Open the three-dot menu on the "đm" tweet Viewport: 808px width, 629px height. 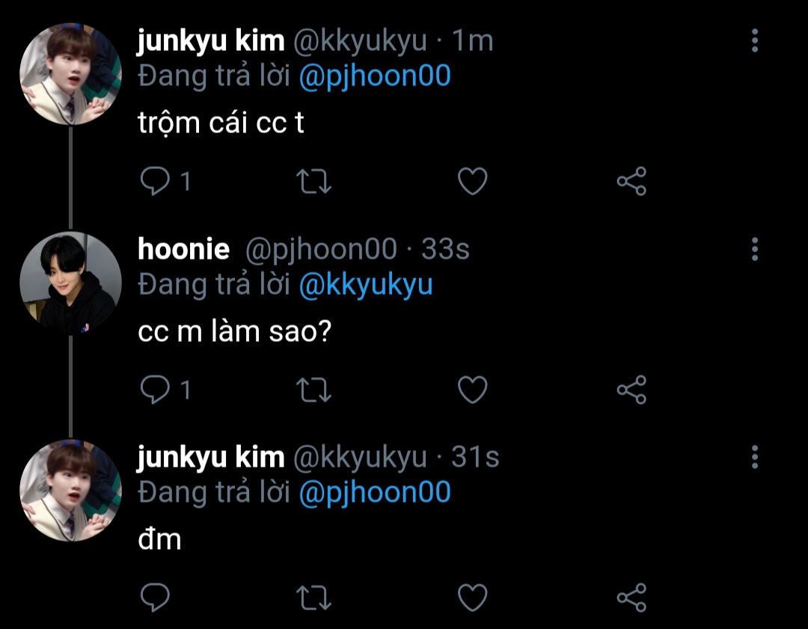point(755,457)
